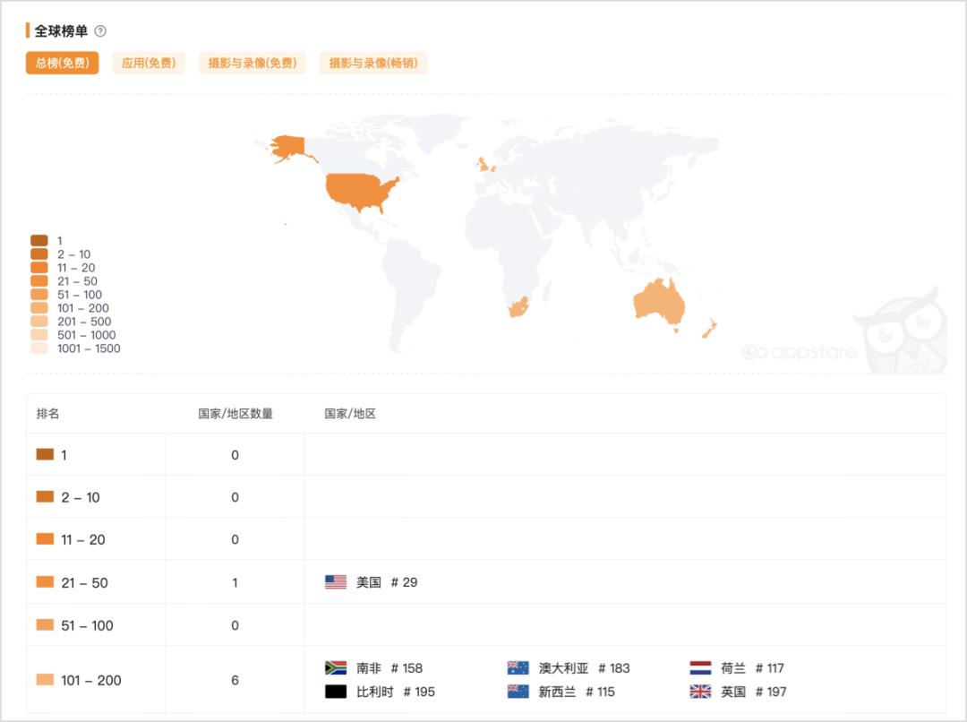Select the 总榜(免费) tab
Image resolution: width=967 pixels, height=722 pixels.
point(62,63)
